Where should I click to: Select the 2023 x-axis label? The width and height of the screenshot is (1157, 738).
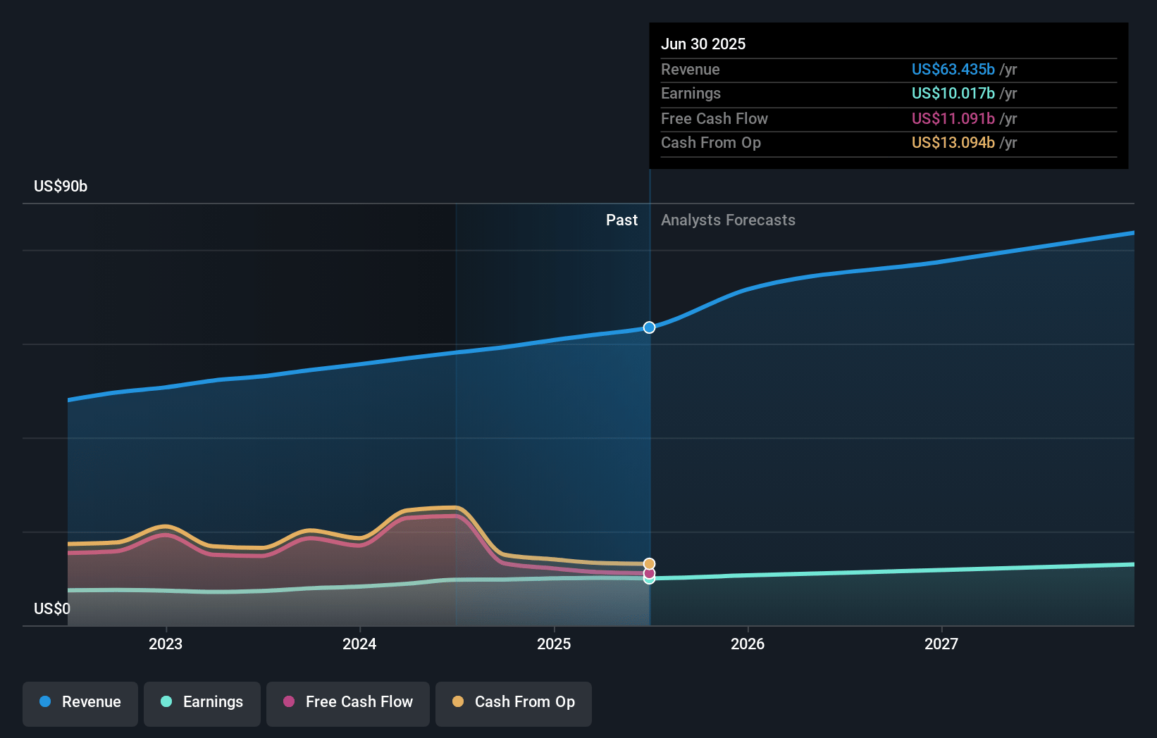pos(166,644)
